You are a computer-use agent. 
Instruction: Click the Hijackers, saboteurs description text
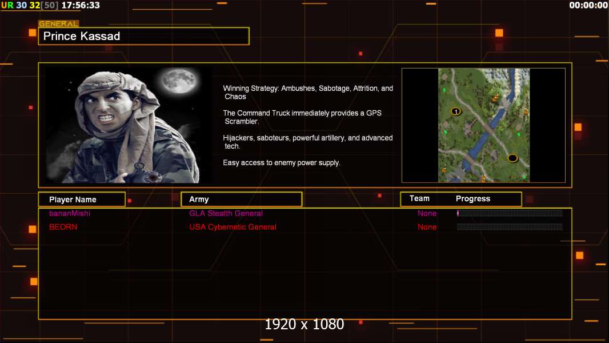tap(307, 142)
